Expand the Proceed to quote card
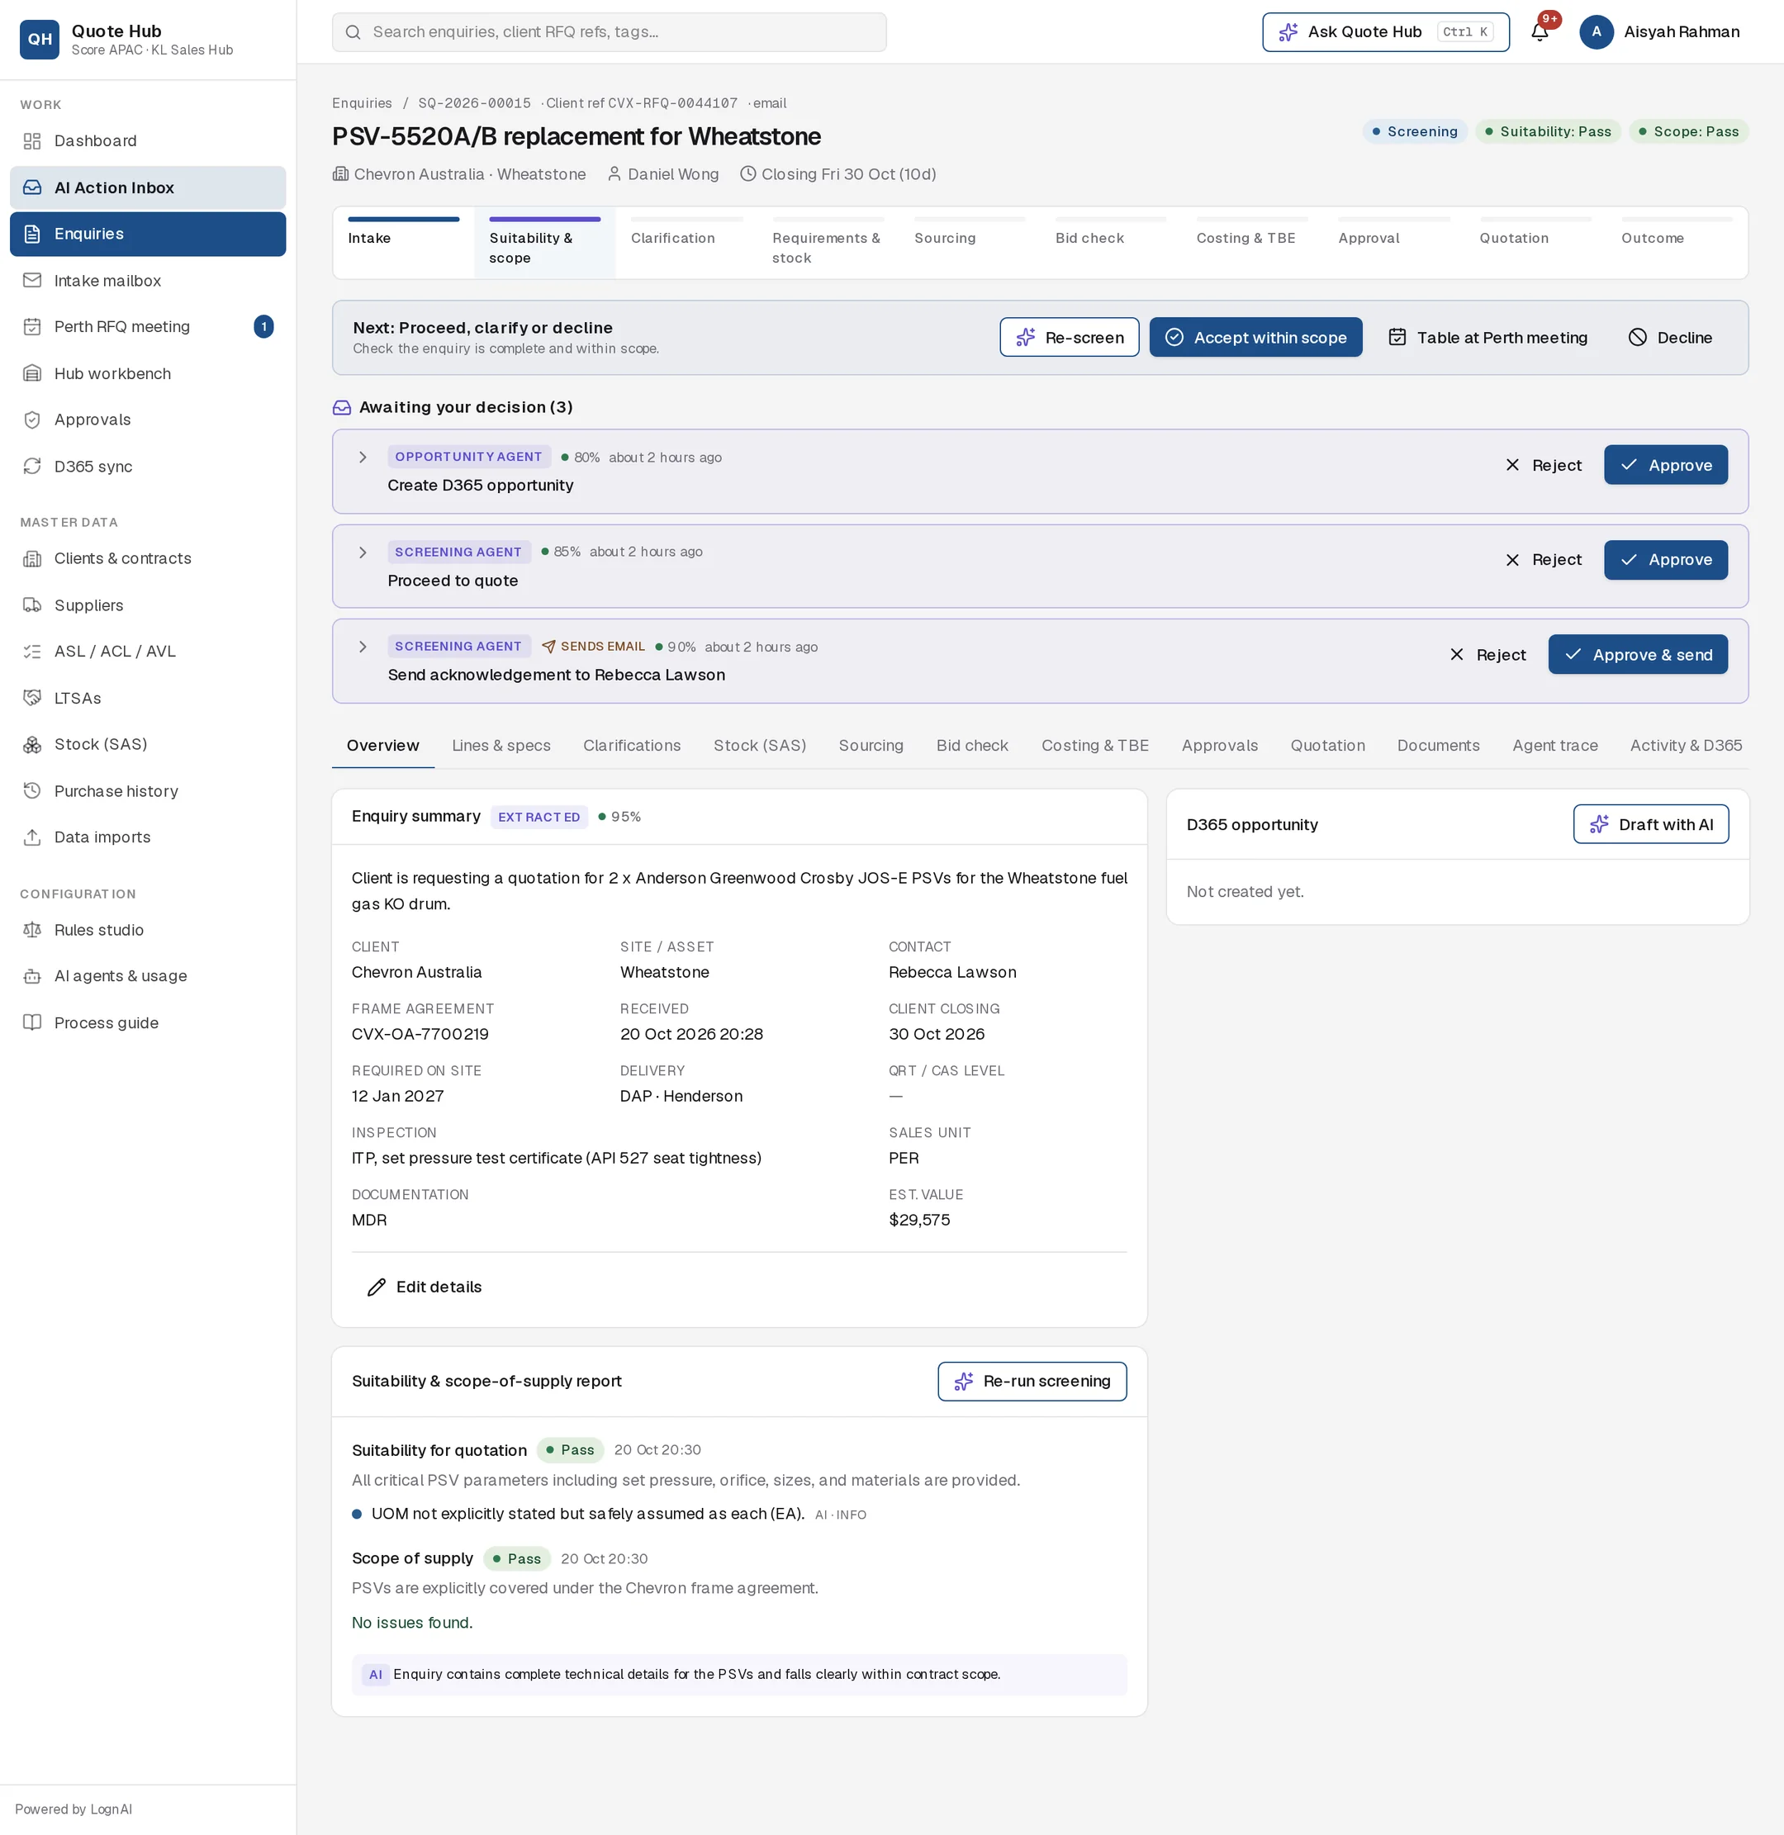The image size is (1784, 1835). pos(363,552)
